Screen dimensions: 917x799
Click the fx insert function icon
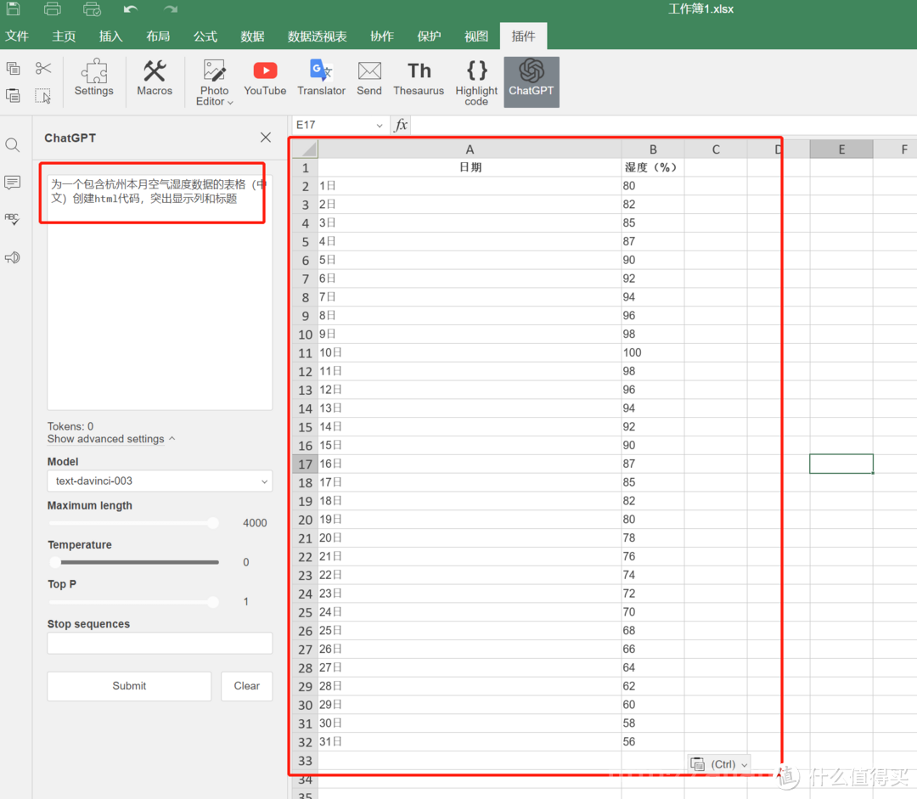pos(401,125)
